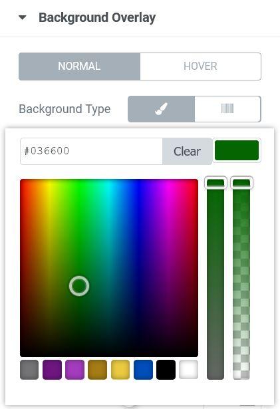Pick the white preset swatch
This screenshot has width=280, height=409.
pos(189,370)
